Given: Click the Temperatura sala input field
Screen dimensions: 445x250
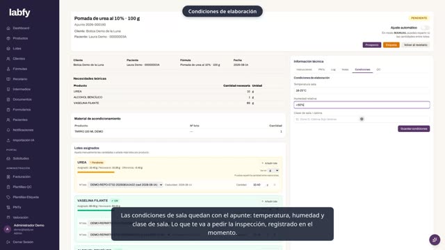Looking at the screenshot, I should pyautogui.click(x=362, y=91).
